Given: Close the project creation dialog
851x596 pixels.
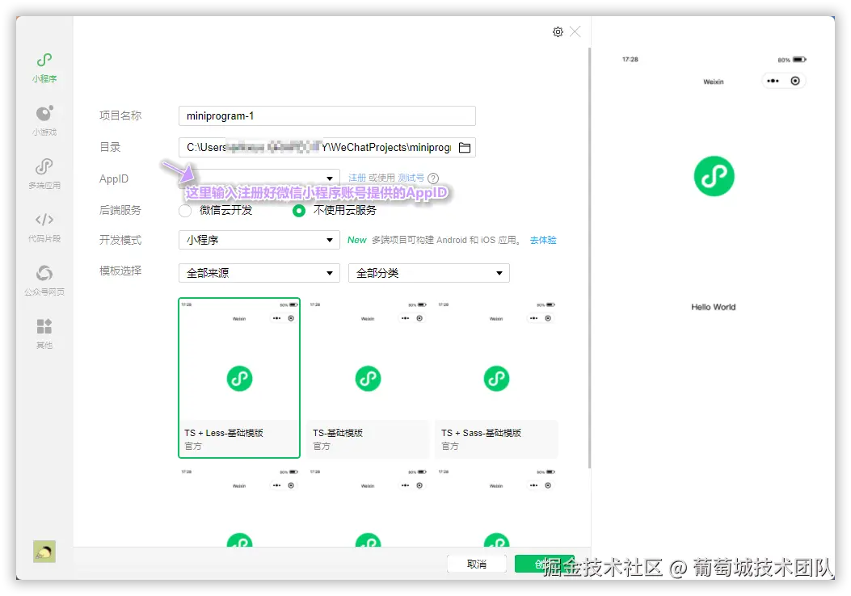Looking at the screenshot, I should pyautogui.click(x=575, y=32).
